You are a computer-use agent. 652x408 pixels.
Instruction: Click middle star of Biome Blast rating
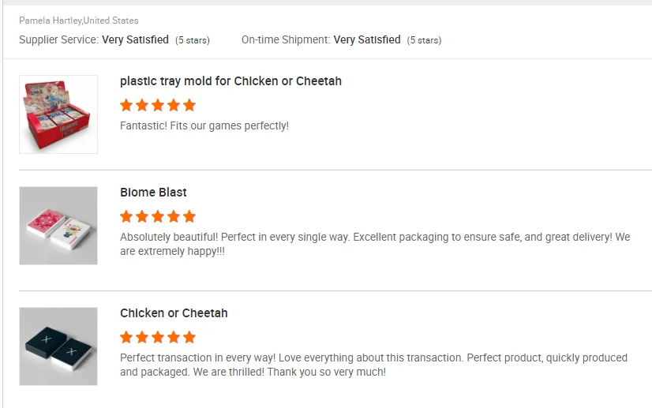click(x=158, y=216)
